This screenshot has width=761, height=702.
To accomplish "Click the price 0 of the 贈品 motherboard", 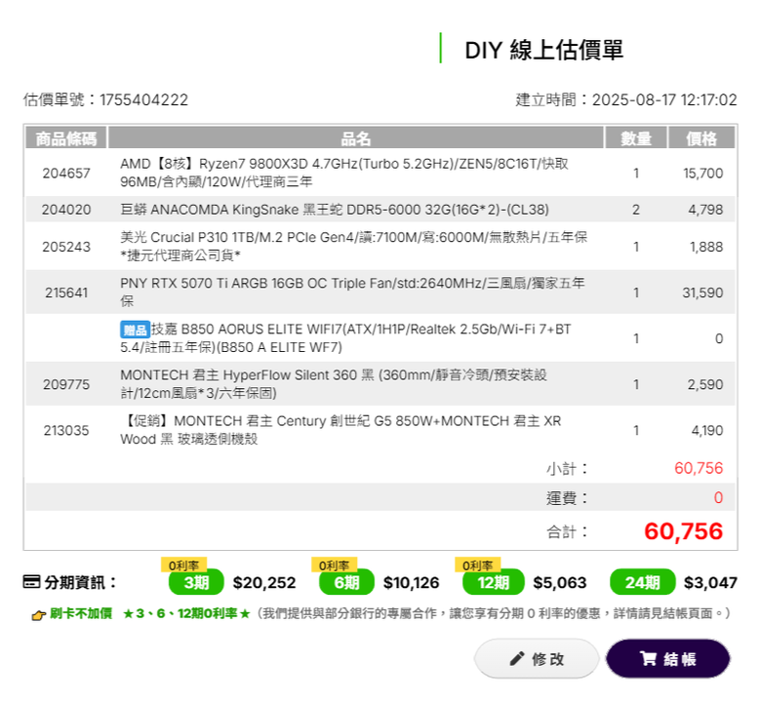I will tap(719, 338).
